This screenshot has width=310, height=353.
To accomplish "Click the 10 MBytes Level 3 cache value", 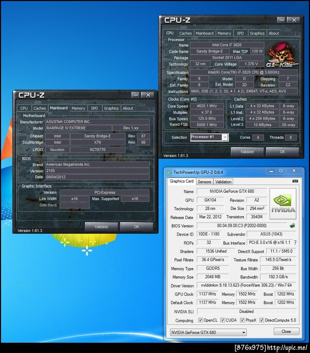I will (x=262, y=125).
